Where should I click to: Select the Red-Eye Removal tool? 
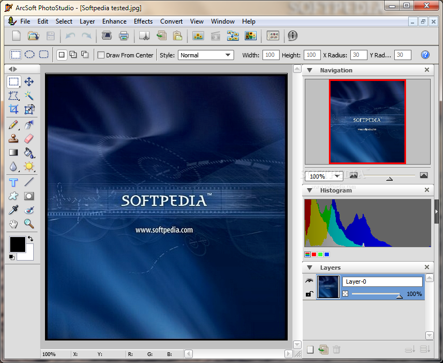pos(29,210)
